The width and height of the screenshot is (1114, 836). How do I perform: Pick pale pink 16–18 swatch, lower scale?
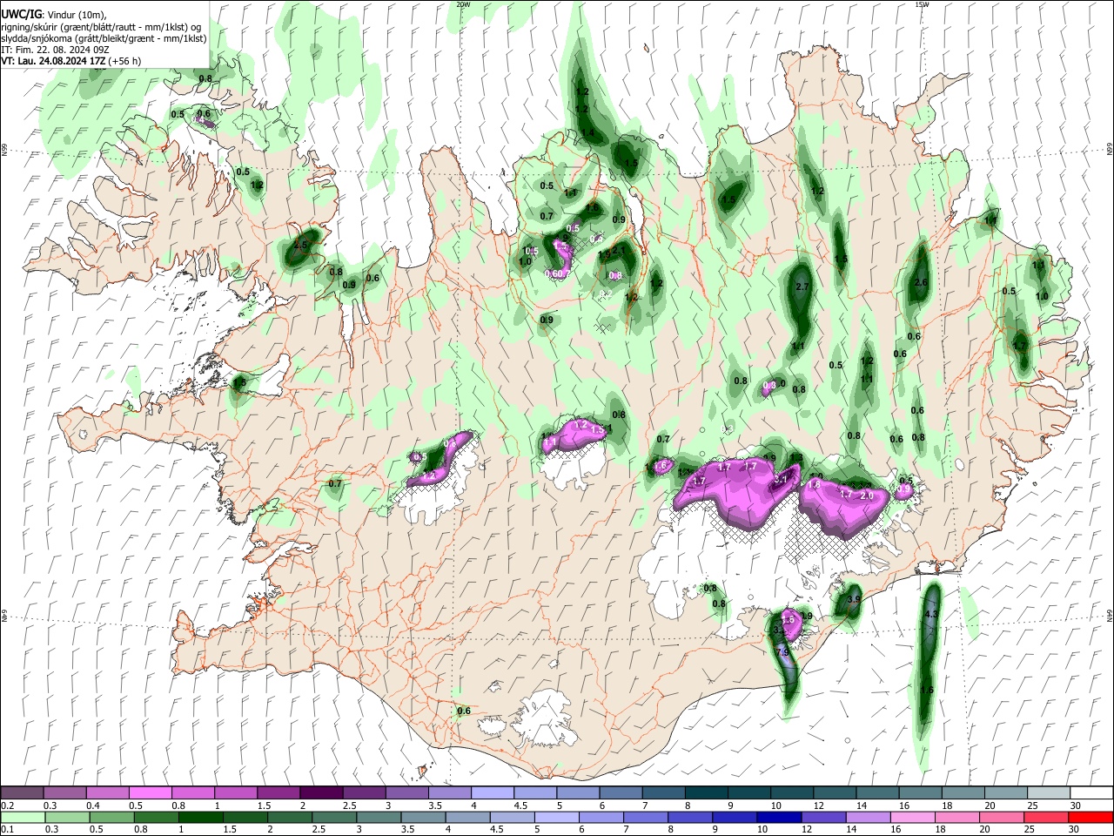tap(912, 817)
